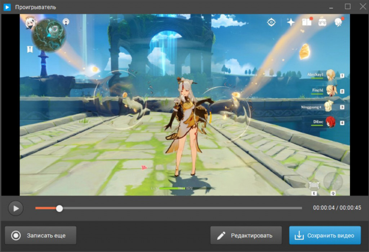Switch to party member Ningguang
Screen dimensions: 369x252
pos(323,107)
